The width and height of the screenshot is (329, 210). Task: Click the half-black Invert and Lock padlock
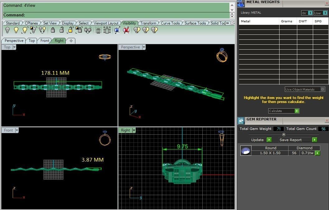point(79,30)
